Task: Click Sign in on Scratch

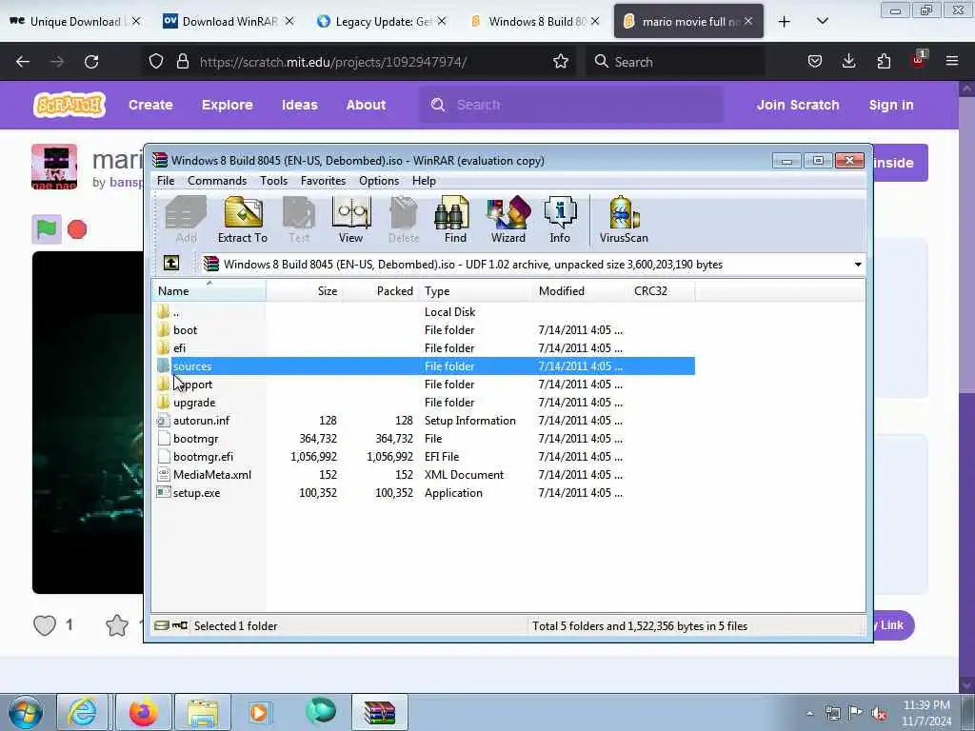Action: (891, 105)
